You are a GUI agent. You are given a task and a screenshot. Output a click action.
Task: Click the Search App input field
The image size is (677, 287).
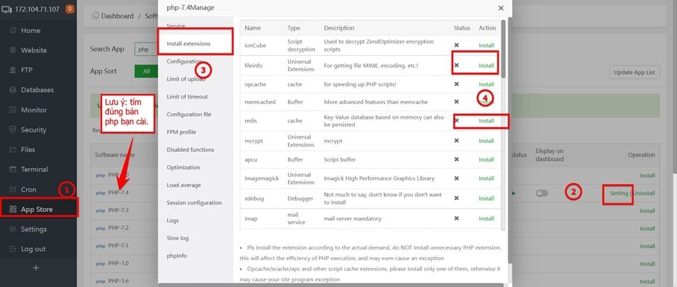tap(147, 49)
